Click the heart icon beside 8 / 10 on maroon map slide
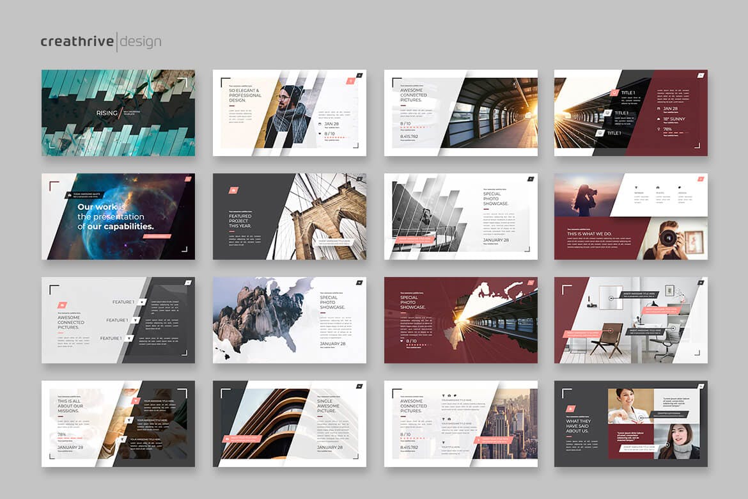748x499 pixels. click(x=402, y=341)
